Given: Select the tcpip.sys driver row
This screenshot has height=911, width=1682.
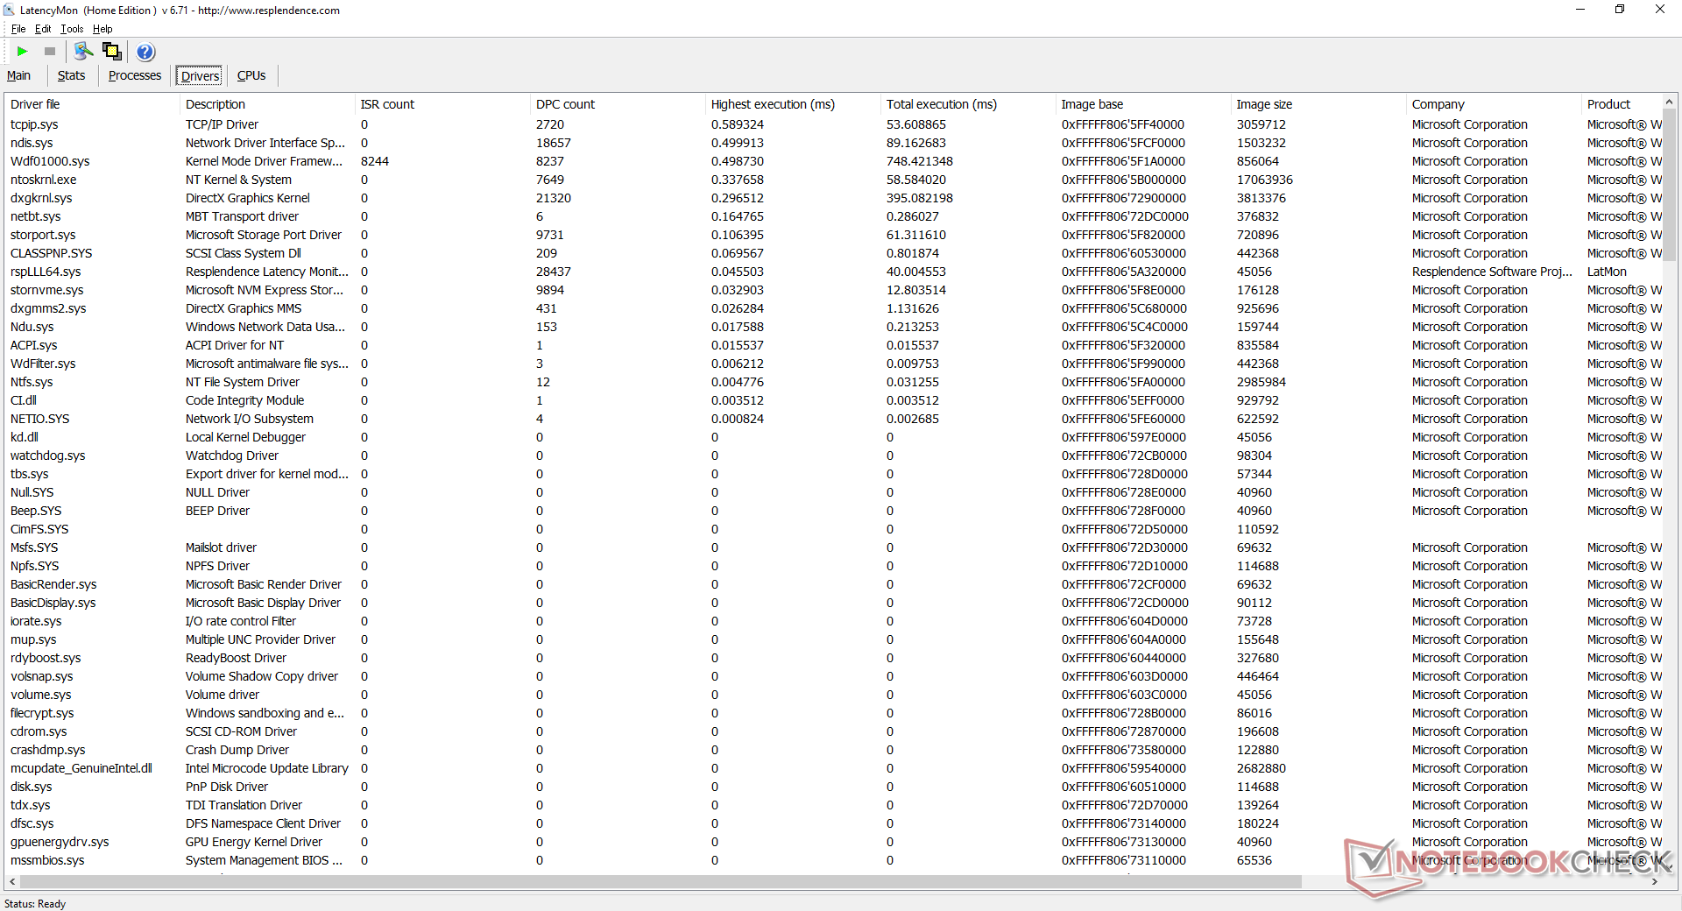Looking at the screenshot, I should pyautogui.click(x=833, y=124).
